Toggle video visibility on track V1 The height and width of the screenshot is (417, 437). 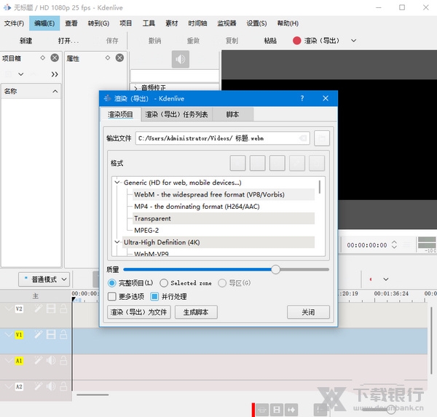pyautogui.click(x=51, y=334)
